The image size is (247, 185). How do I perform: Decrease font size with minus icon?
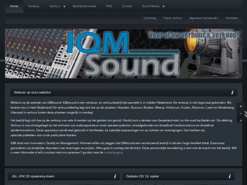[x=241, y=113]
